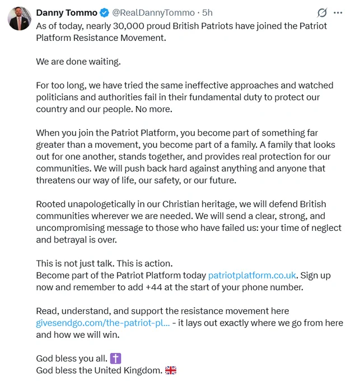Click the blue verified checkmark badge

pyautogui.click(x=105, y=13)
